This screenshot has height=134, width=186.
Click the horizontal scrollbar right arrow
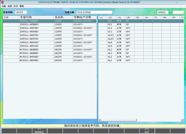(182, 120)
